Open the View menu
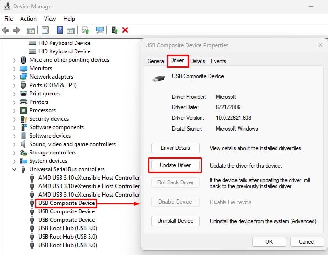This screenshot has height=255, width=328. pyautogui.click(x=50, y=19)
